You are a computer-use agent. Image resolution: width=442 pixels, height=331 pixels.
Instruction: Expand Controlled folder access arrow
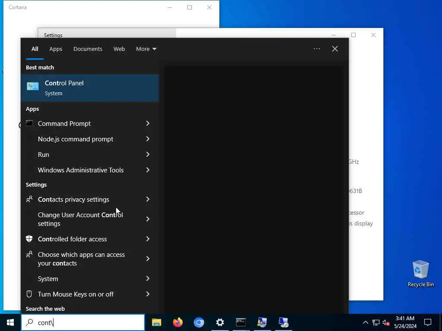coord(148,239)
